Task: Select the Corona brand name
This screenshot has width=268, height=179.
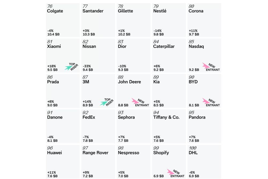Action: click(x=196, y=11)
